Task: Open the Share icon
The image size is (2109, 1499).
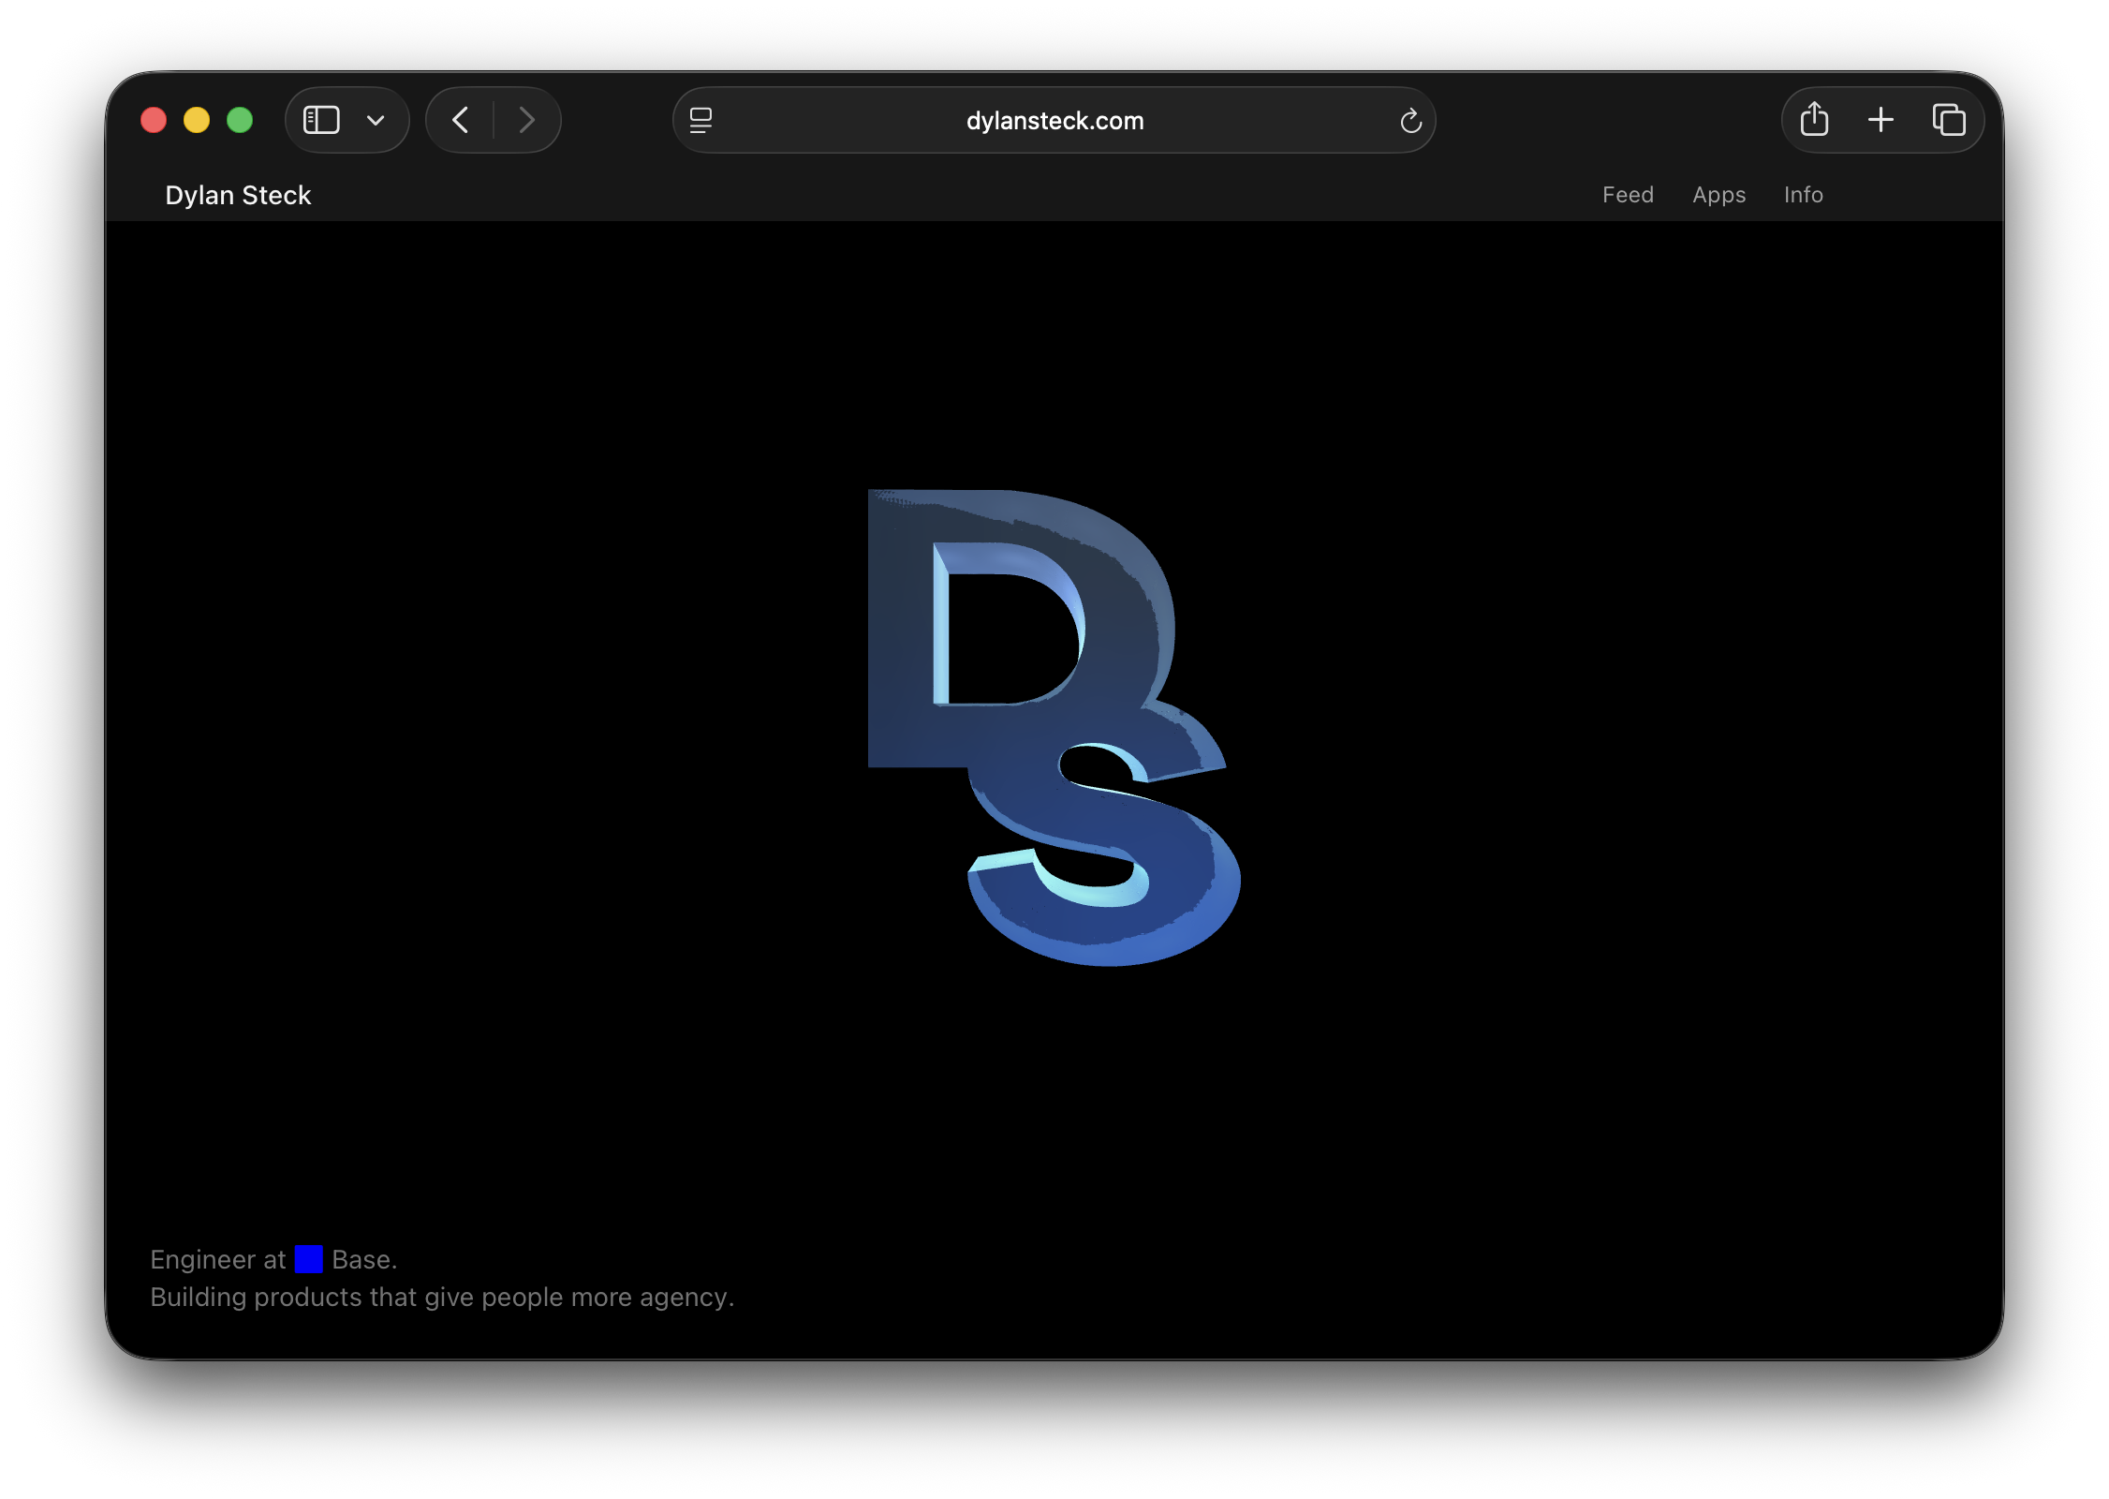Action: pos(1814,120)
